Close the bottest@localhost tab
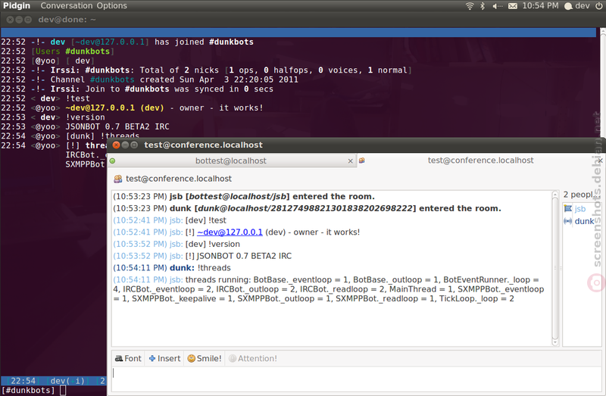The height and width of the screenshot is (396, 606). pyautogui.click(x=350, y=161)
